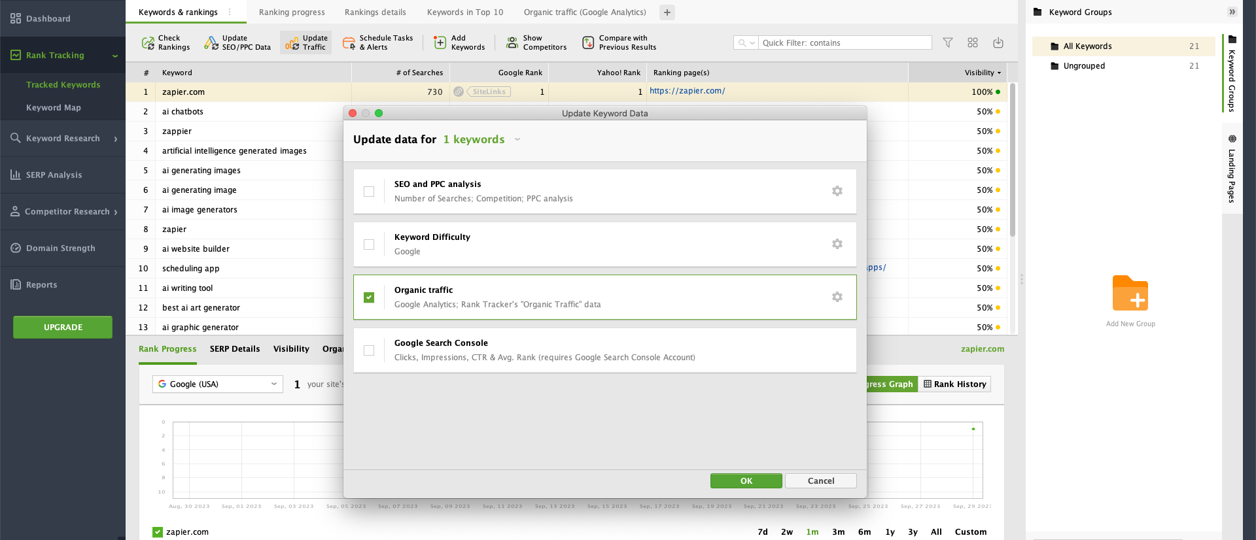Click the Check Rankings toolbar icon
This screenshot has width=1256, height=540.
click(x=148, y=43)
